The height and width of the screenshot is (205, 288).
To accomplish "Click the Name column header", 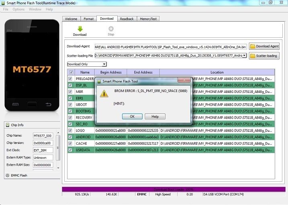I will tap(85, 72).
